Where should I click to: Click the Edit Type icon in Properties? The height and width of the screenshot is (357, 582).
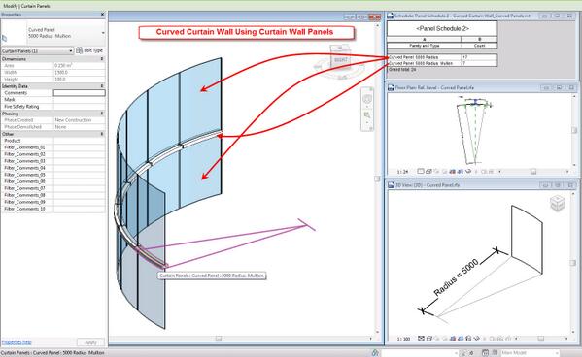click(79, 50)
